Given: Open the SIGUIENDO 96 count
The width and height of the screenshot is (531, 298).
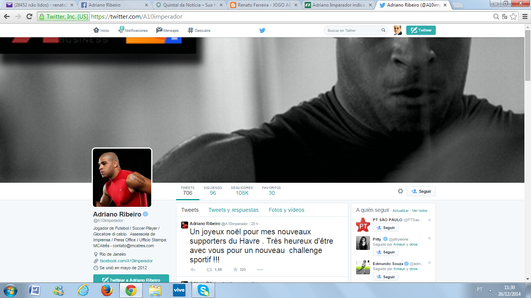Looking at the screenshot, I should pyautogui.click(x=213, y=191).
